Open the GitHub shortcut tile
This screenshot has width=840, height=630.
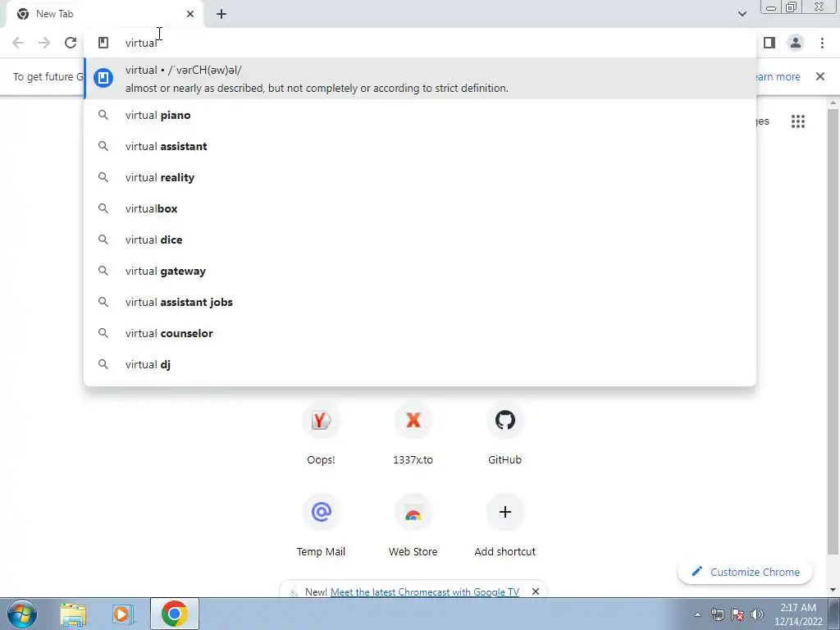pos(504,433)
